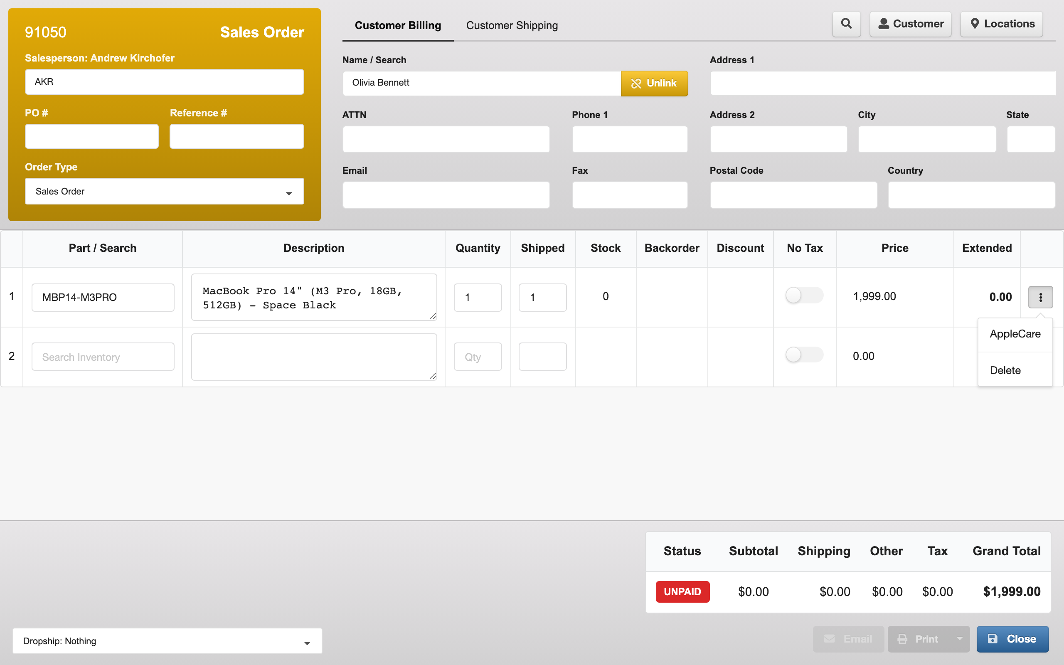Open row 1 three-dot options menu
This screenshot has width=1064, height=665.
1040,297
